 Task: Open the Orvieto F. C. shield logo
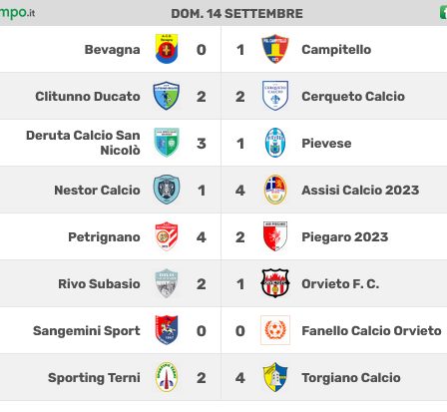pos(275,283)
